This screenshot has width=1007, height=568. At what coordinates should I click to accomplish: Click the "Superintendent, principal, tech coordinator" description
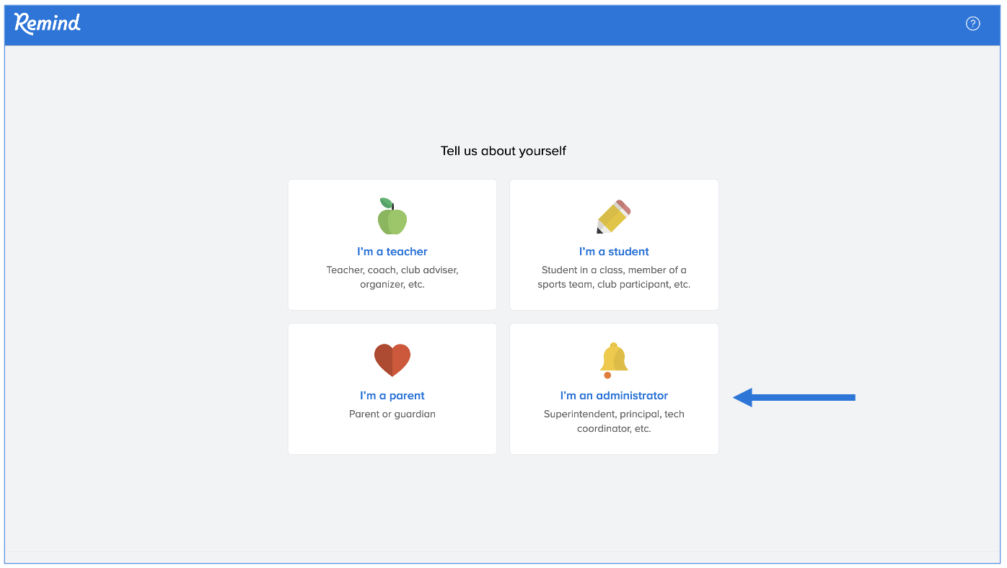tap(614, 414)
